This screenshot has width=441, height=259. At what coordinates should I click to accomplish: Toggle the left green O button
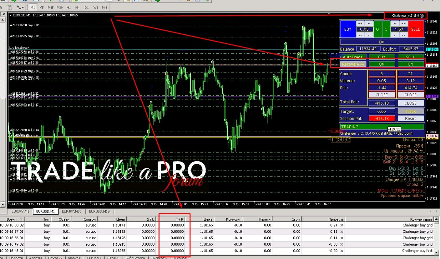[377, 29]
